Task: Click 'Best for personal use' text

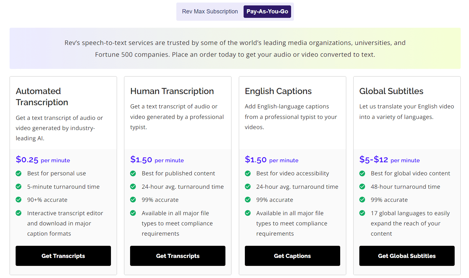Action: coord(56,173)
